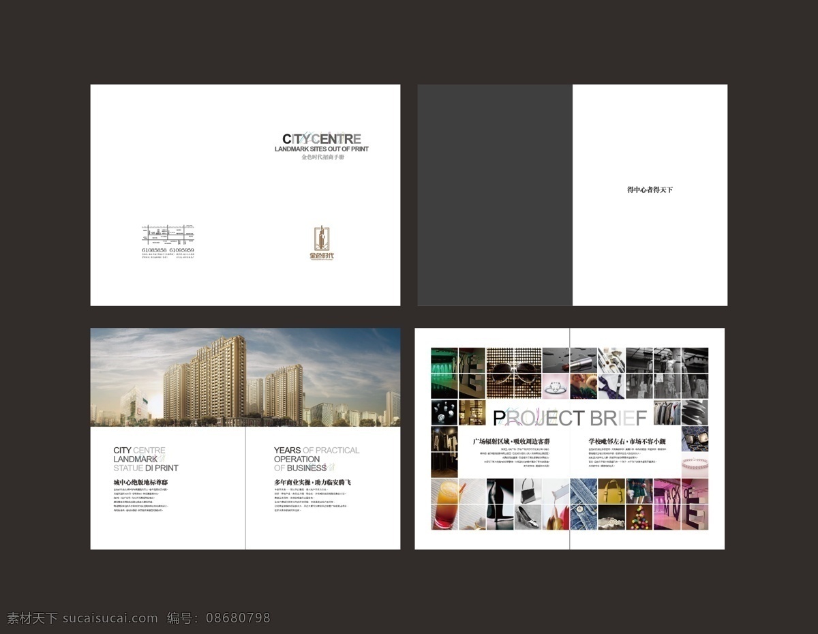Screen dimensions: 818x634
Task: Click the 金色时代 building logo on the cover
Action: click(322, 243)
